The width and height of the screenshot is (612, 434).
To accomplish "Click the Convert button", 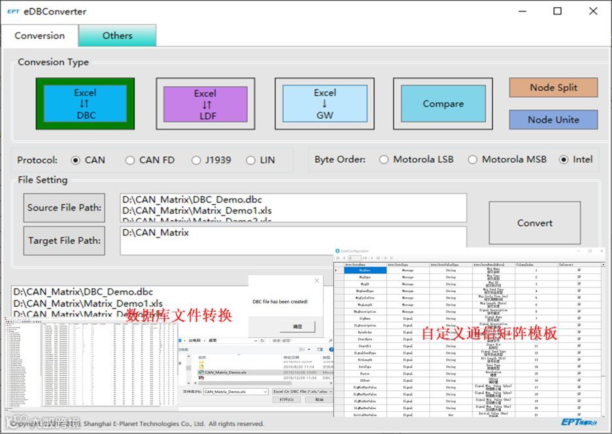I will click(x=535, y=223).
